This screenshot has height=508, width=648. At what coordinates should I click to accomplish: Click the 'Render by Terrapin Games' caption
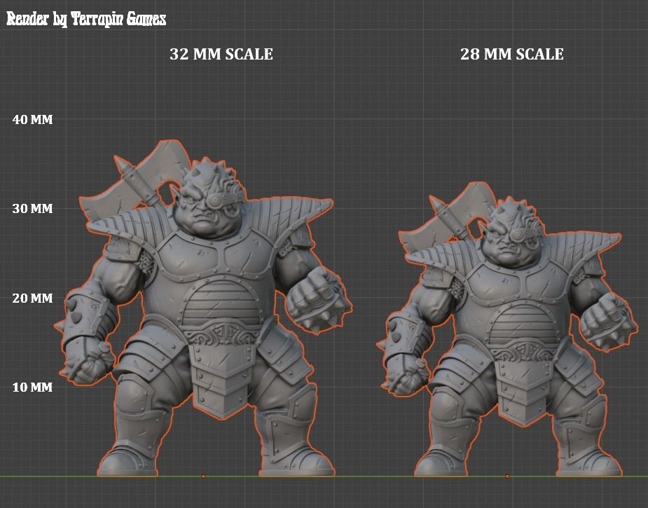(x=86, y=19)
